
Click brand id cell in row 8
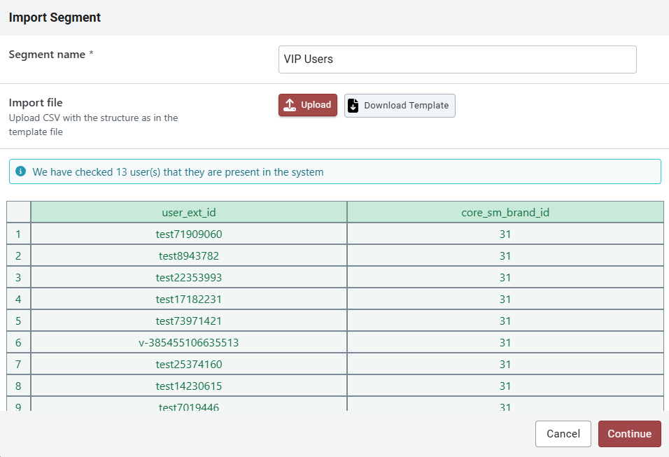505,386
